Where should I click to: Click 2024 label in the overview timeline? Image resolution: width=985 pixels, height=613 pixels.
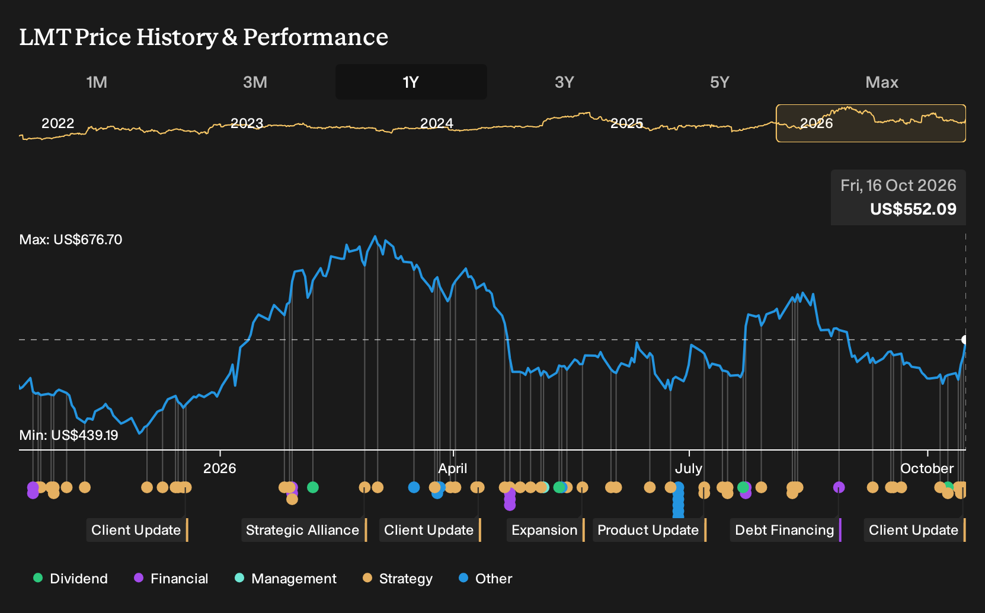click(437, 123)
